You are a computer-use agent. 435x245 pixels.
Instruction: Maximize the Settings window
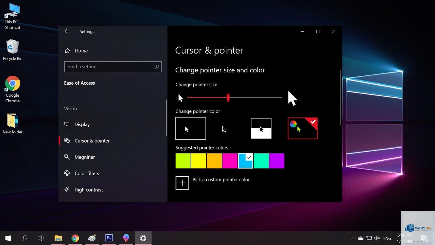318,31
